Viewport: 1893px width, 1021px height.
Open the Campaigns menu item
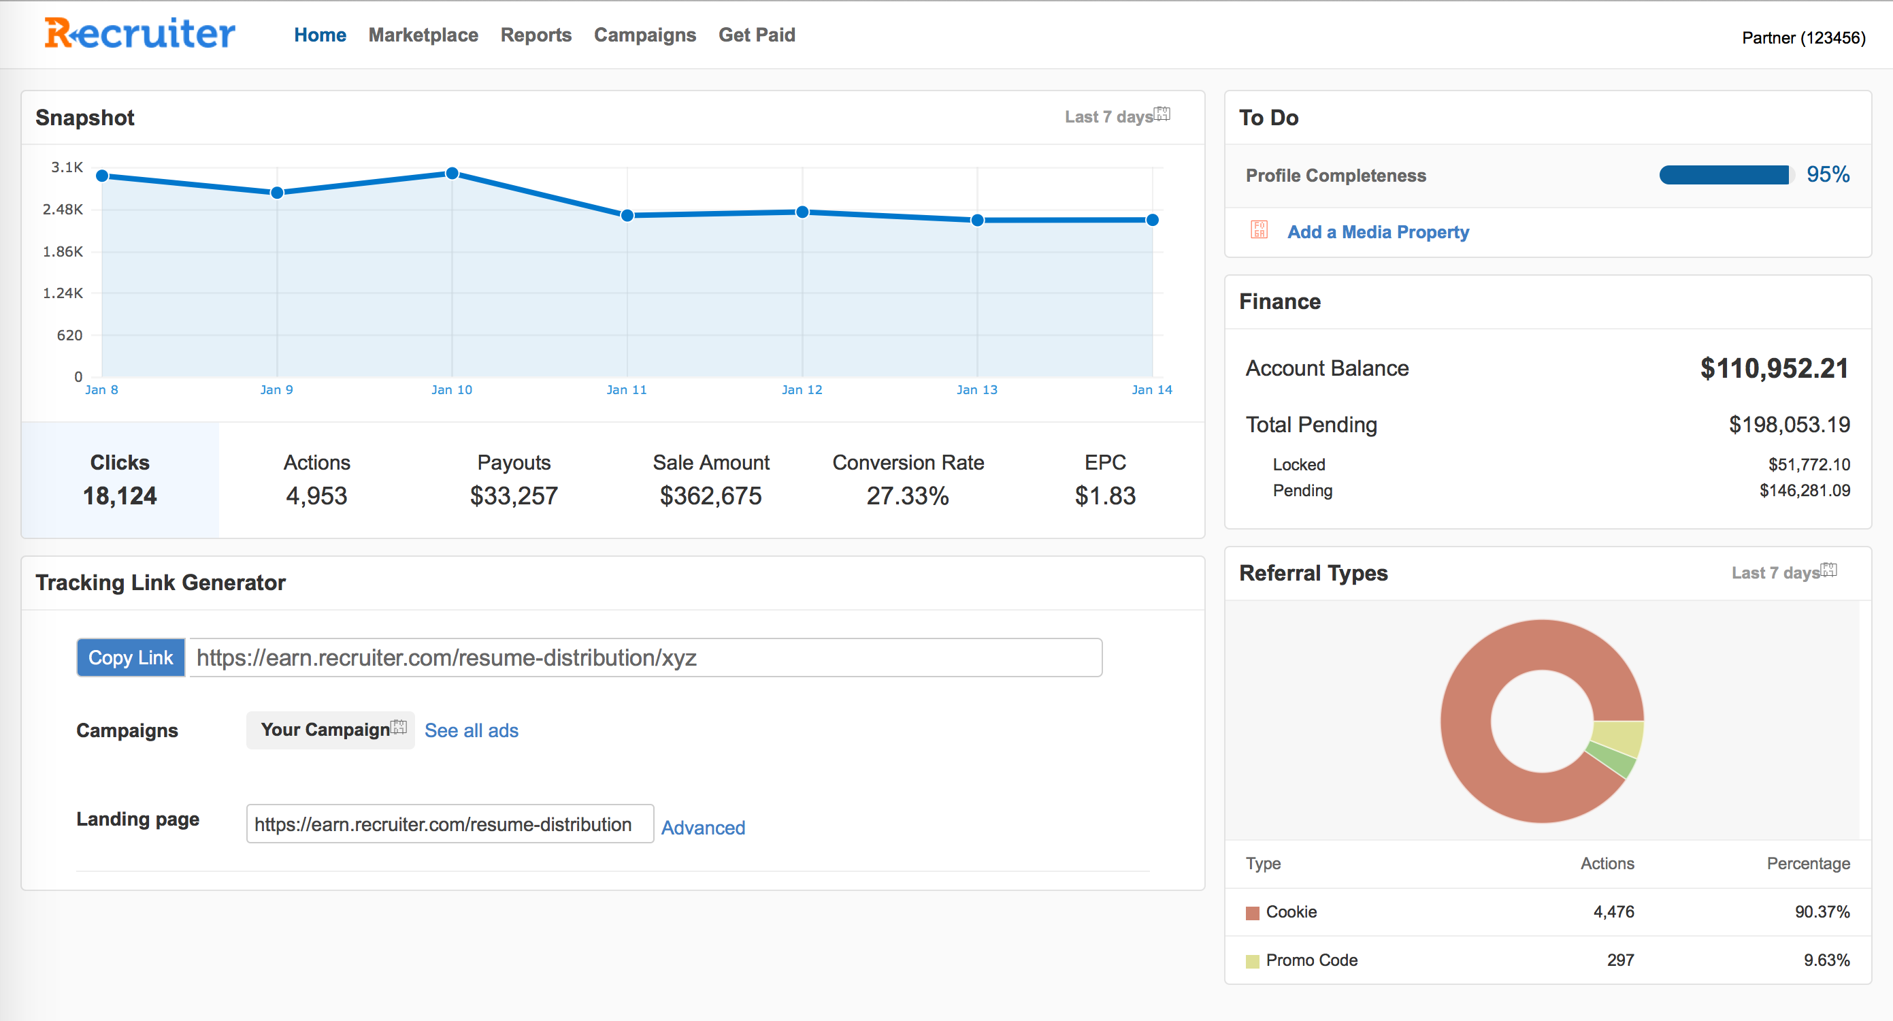tap(644, 35)
